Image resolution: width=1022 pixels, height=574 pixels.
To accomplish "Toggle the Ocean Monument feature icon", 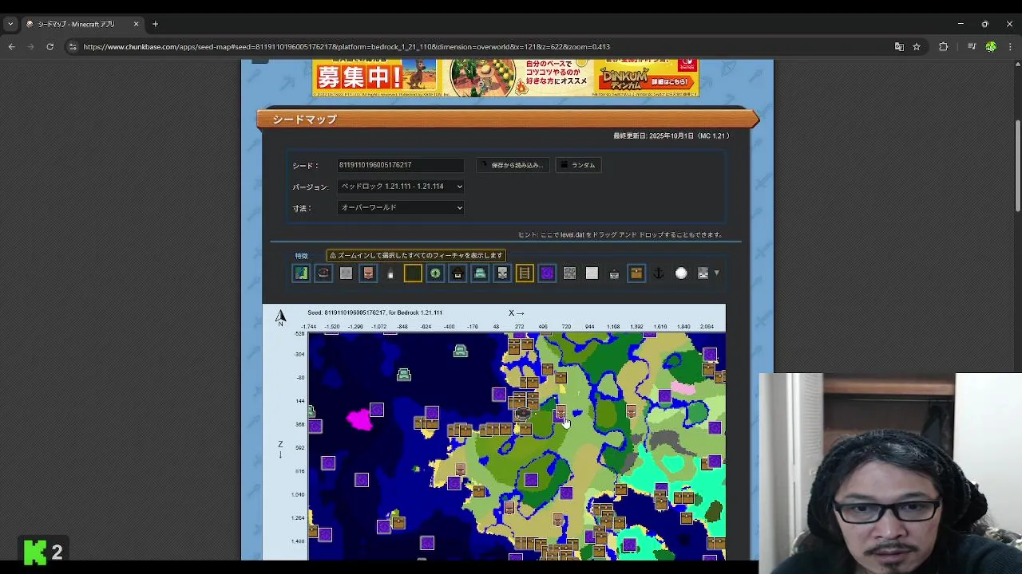I will point(480,273).
